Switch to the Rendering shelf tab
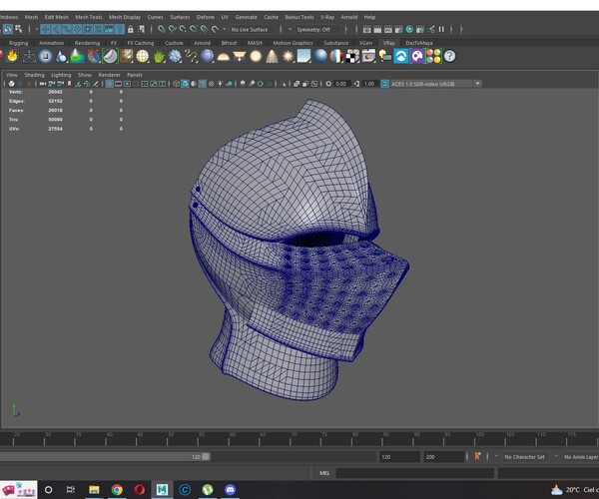 (x=87, y=43)
